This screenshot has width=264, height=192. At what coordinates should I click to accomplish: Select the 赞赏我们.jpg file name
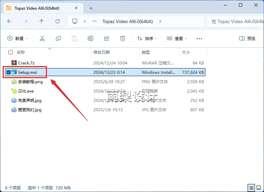pyautogui.click(x=30, y=110)
